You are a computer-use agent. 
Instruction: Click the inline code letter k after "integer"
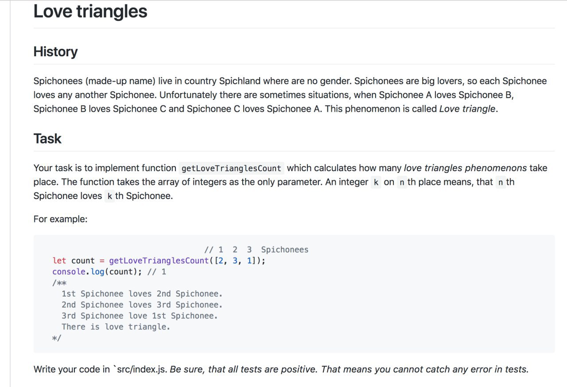(x=376, y=182)
